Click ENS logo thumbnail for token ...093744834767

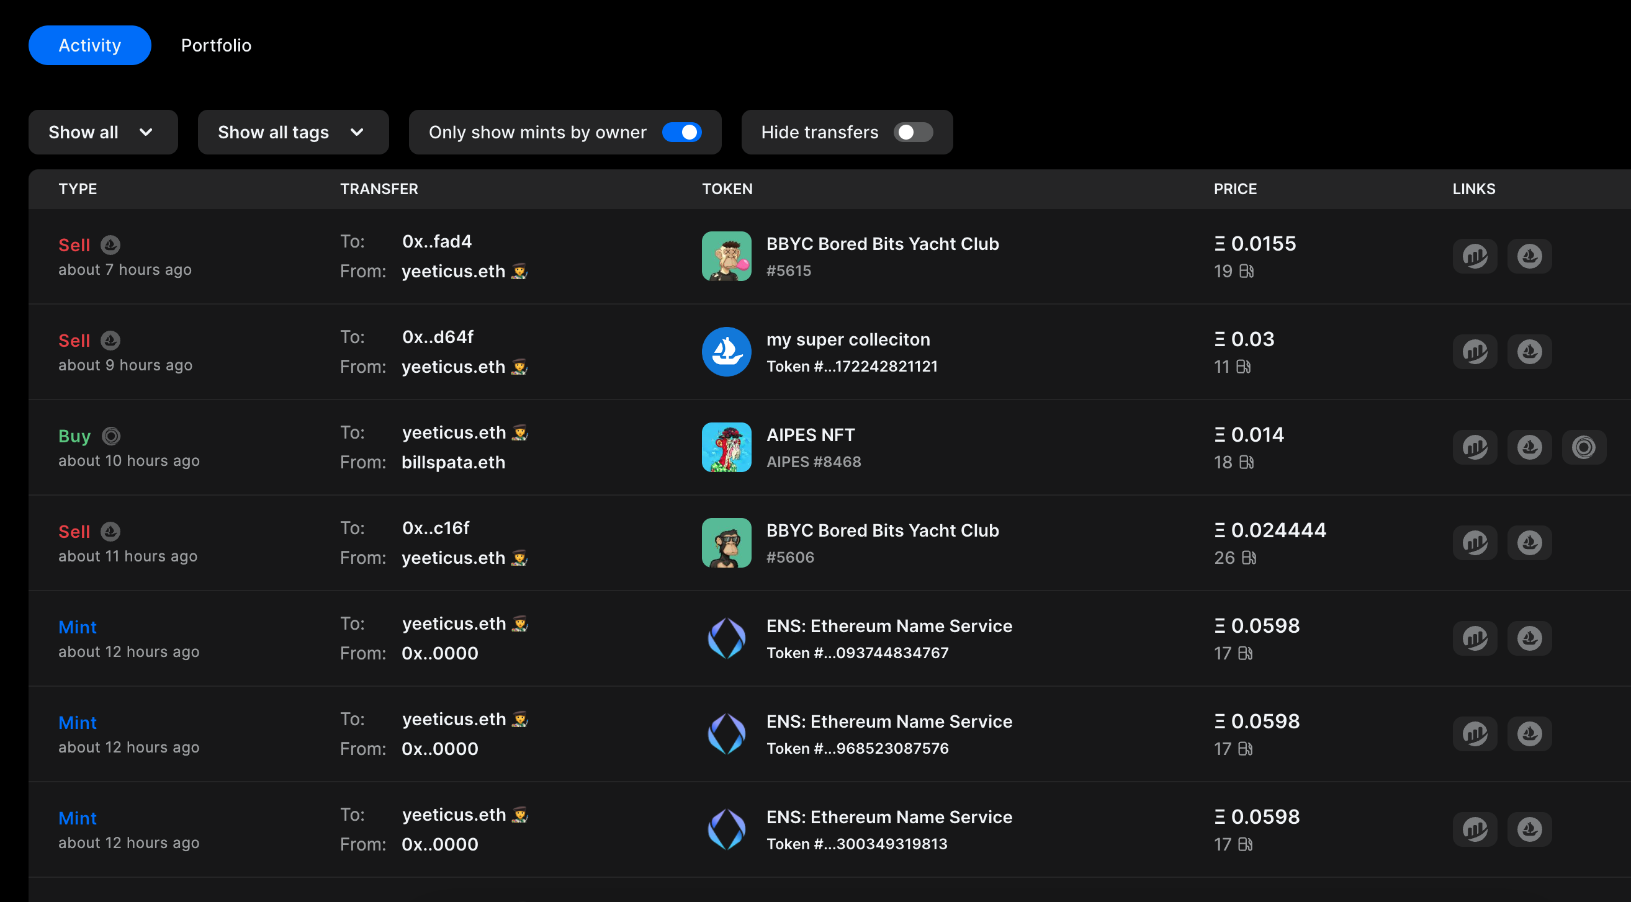coord(726,639)
